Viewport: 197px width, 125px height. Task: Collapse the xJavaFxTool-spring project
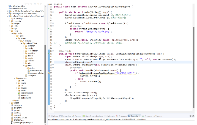point(7,16)
